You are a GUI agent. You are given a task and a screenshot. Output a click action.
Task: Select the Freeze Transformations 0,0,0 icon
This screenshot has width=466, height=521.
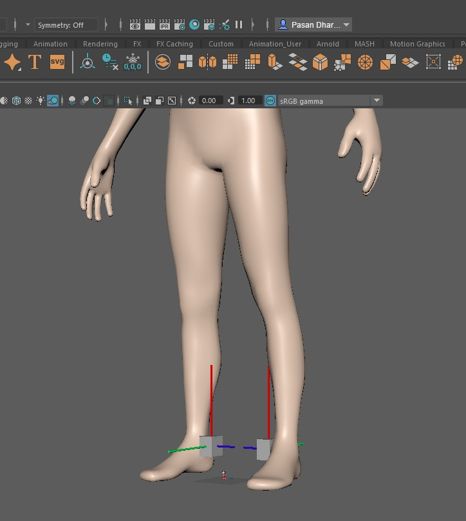(133, 62)
